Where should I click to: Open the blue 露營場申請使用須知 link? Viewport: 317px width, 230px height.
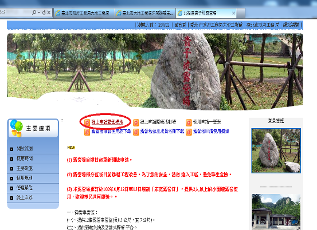211,131
